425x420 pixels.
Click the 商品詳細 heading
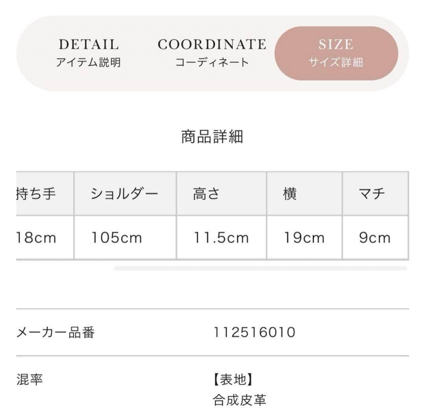(x=212, y=137)
